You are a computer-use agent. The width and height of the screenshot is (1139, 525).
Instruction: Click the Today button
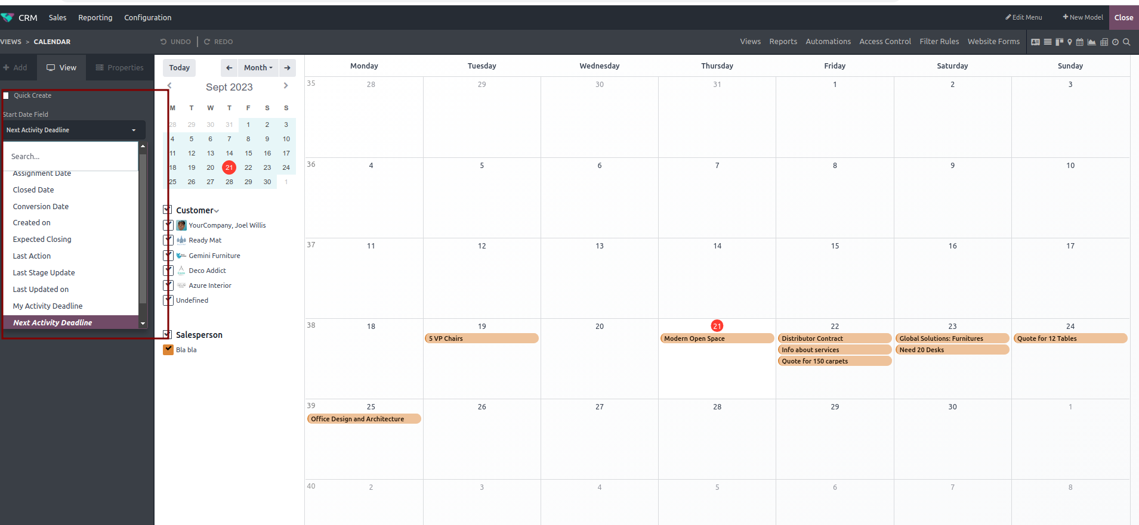[x=179, y=67]
